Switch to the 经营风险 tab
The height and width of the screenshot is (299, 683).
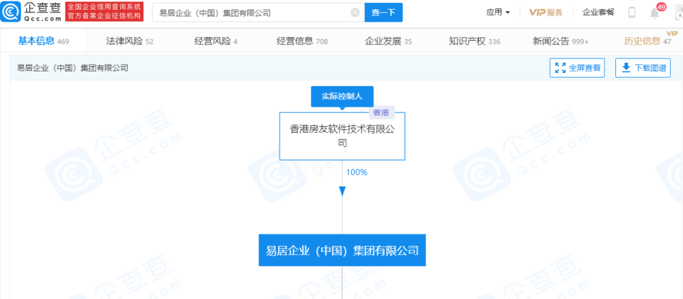point(216,42)
